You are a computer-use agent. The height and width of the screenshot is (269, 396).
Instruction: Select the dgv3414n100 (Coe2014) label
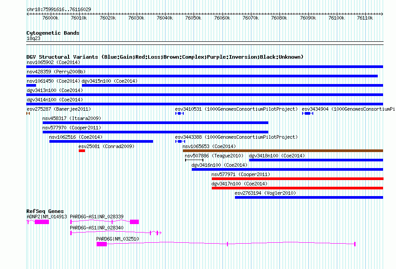click(x=55, y=100)
